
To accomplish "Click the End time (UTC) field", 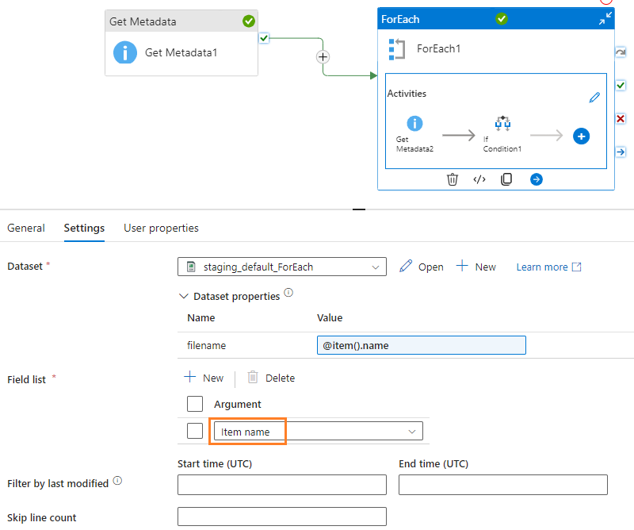I will (503, 485).
